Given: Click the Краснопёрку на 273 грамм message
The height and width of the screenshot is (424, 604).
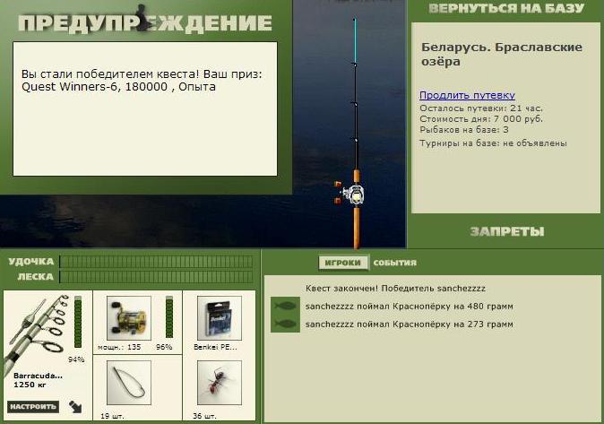Looking at the screenshot, I should pos(409,324).
